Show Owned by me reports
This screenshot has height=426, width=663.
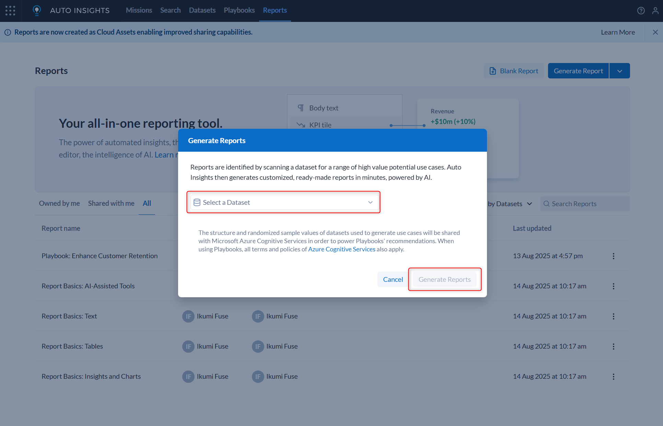pyautogui.click(x=59, y=203)
